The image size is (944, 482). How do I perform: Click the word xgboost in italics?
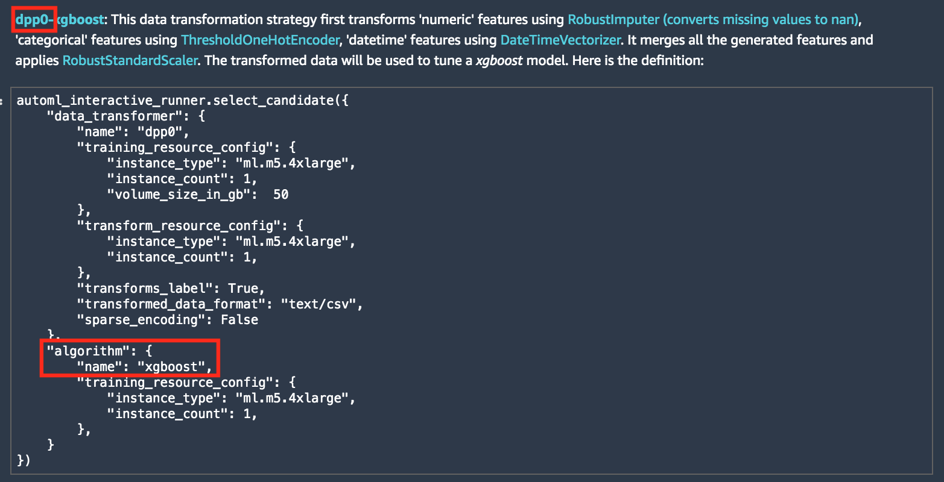pyautogui.click(x=499, y=61)
